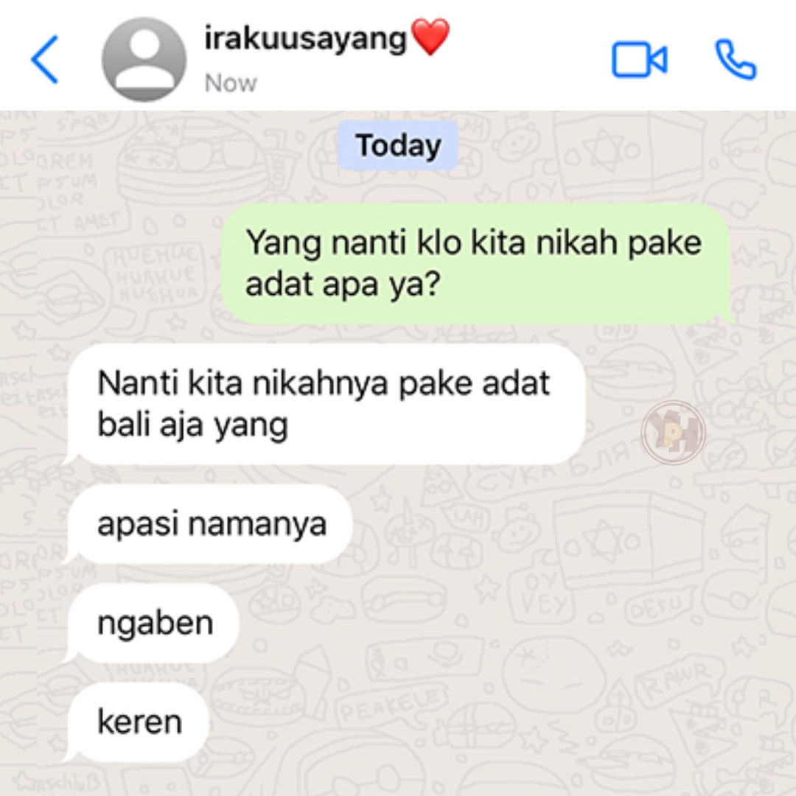Screen dimensions: 796x796
Task: Open the gray contact profile avatar
Action: (144, 60)
